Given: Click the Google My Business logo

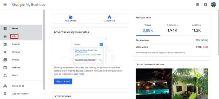Looking at the screenshot, I should coord(28,5).
